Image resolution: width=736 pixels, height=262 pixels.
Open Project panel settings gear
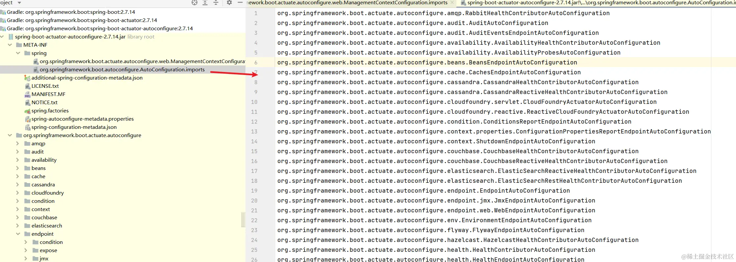(229, 3)
